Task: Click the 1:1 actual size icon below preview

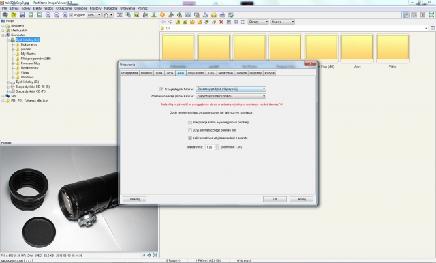Action: pos(143,255)
